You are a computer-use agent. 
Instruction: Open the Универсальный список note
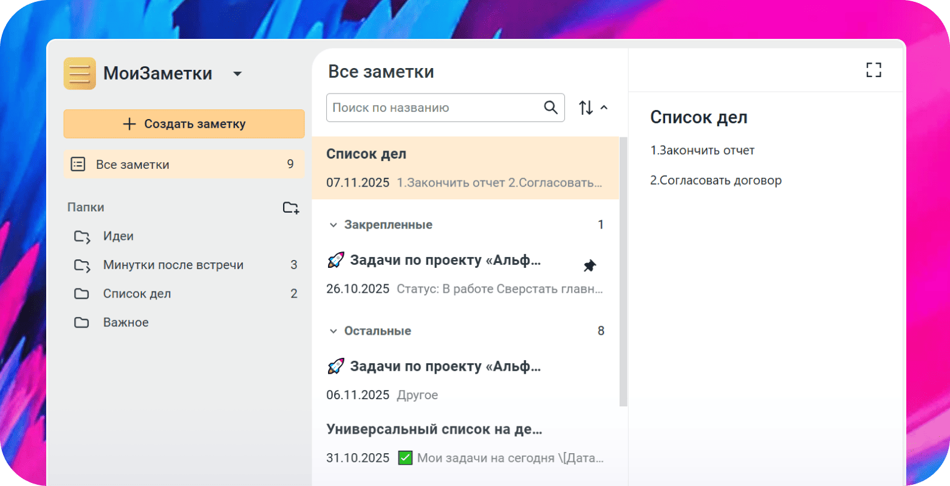pos(465,443)
